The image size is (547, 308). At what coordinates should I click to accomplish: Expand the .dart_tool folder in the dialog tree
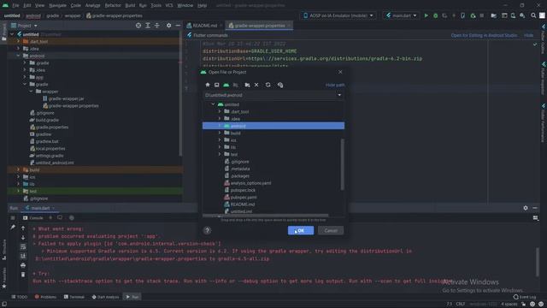[220, 111]
